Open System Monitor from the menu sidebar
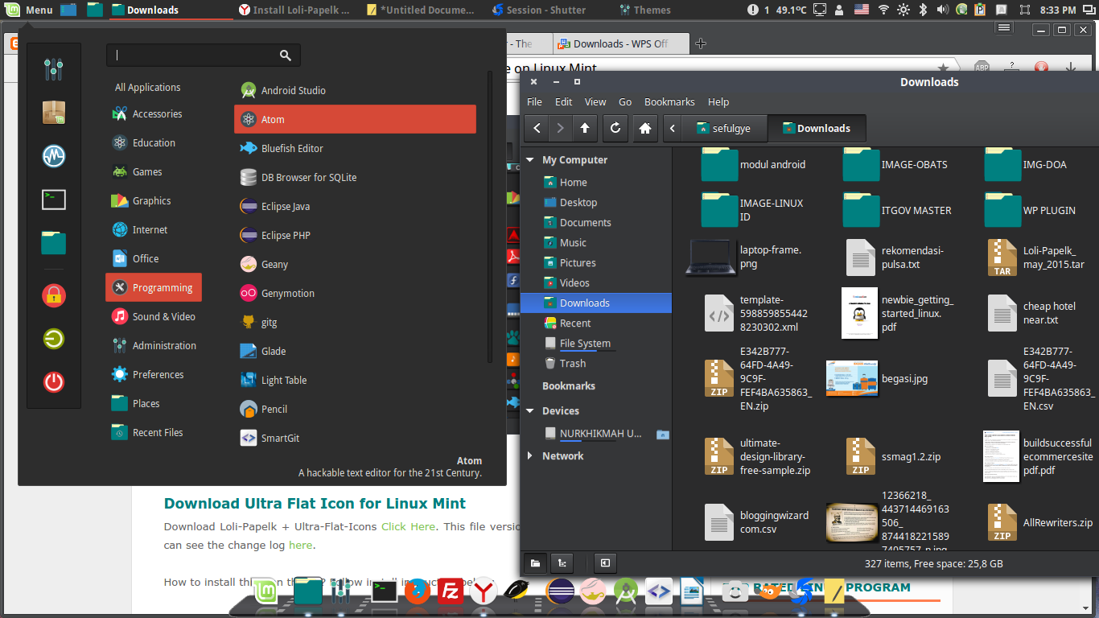The width and height of the screenshot is (1099, 618). [x=53, y=156]
